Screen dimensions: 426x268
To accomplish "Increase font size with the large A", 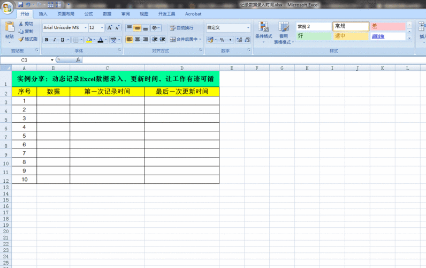I will tap(110, 27).
